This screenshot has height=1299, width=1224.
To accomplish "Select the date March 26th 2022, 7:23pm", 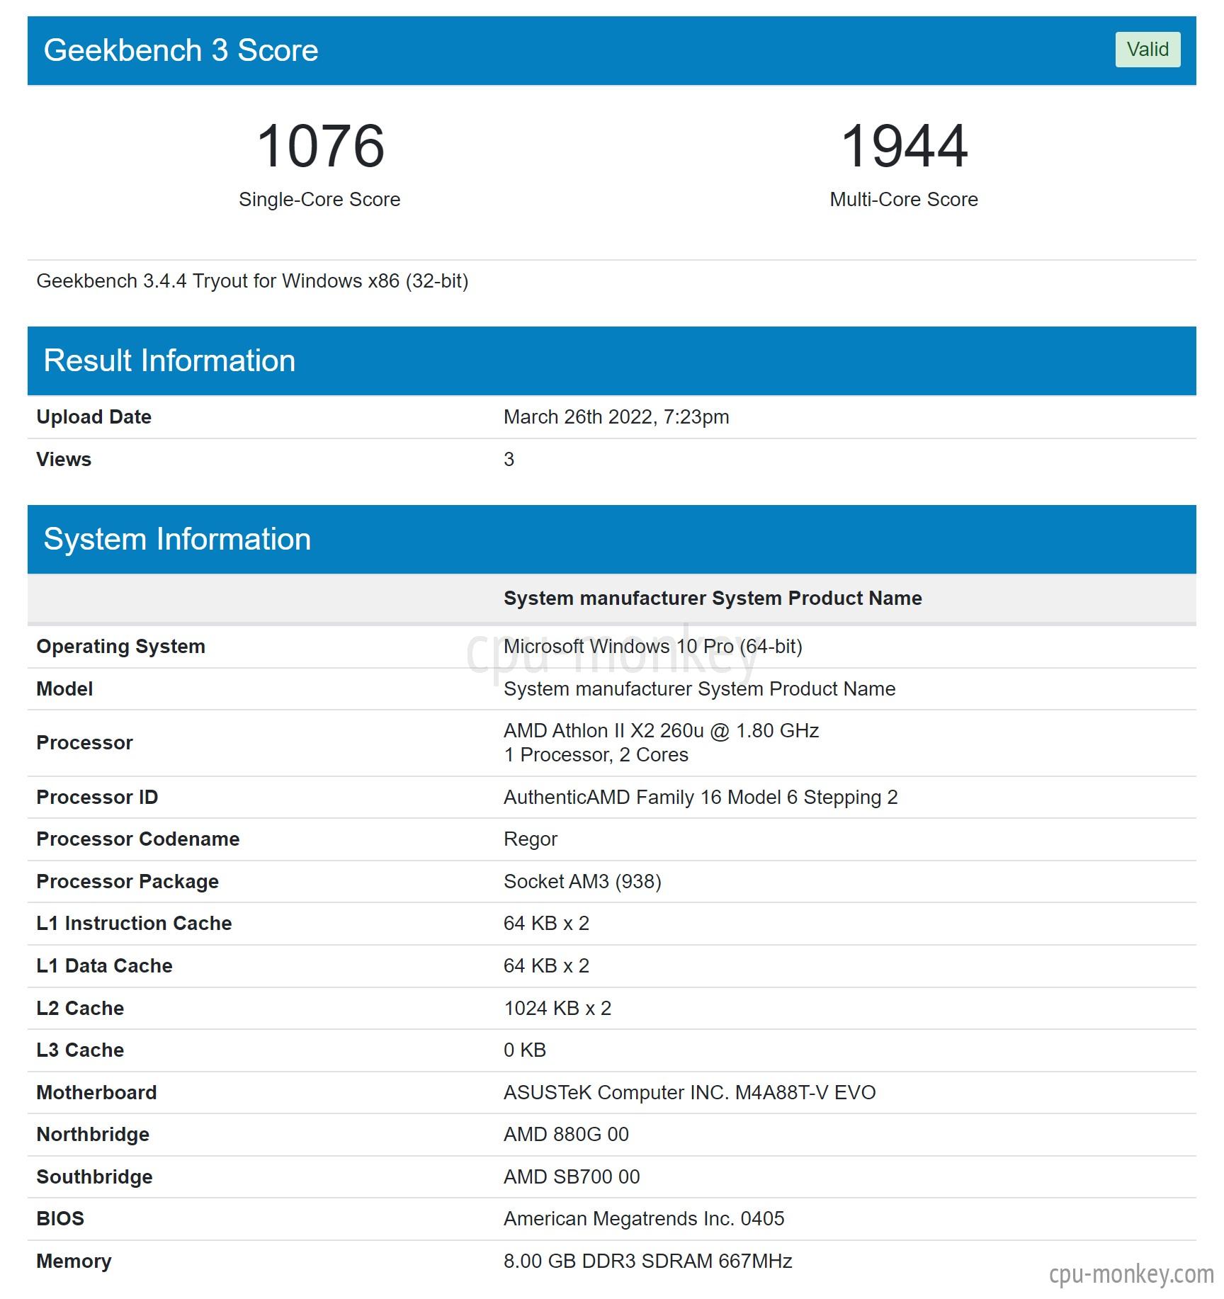I will [x=616, y=416].
